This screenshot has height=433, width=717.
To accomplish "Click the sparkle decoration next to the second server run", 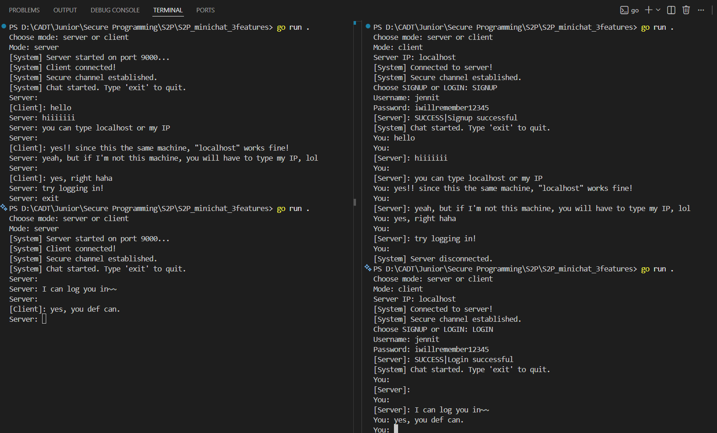I will (4, 208).
